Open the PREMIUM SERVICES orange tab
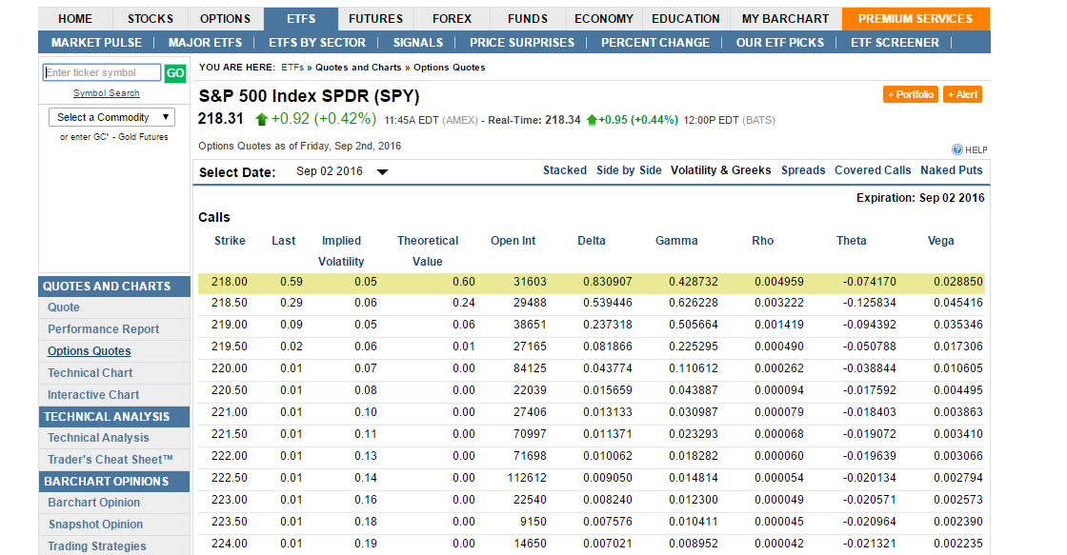Screen dimensions: 1067x555 point(916,19)
